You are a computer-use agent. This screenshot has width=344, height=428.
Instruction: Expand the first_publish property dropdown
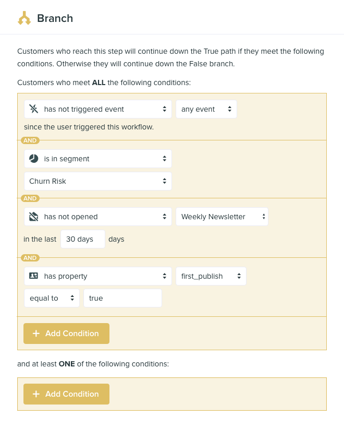[x=211, y=276]
